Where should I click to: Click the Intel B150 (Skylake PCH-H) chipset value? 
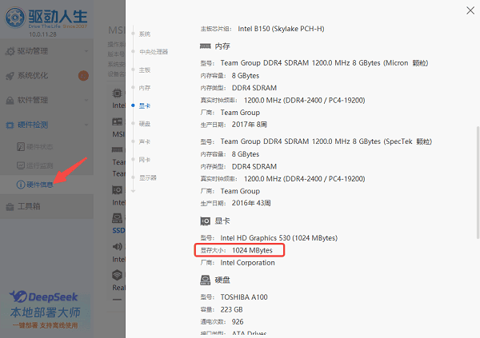pyautogui.click(x=281, y=29)
